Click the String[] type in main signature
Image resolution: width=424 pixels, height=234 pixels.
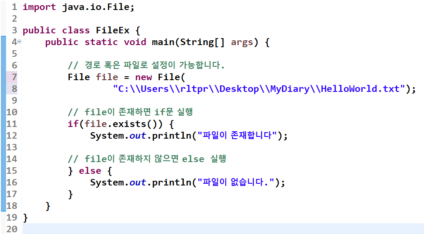(202, 42)
